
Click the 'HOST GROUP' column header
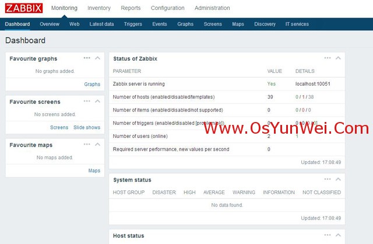point(129,192)
